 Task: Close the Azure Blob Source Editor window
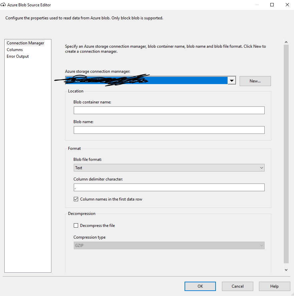click(x=287, y=5)
